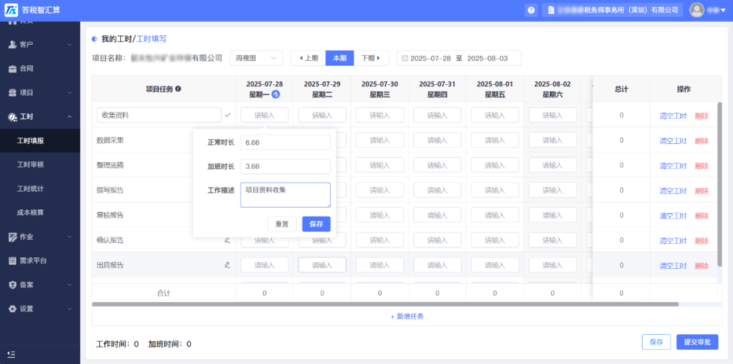The image size is (733, 364).
Task: Click the end date 2025-08-03 field
Action: tap(487, 58)
